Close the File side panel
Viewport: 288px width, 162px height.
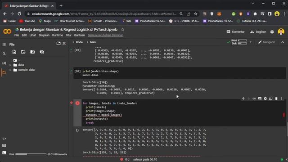(x=64, y=43)
